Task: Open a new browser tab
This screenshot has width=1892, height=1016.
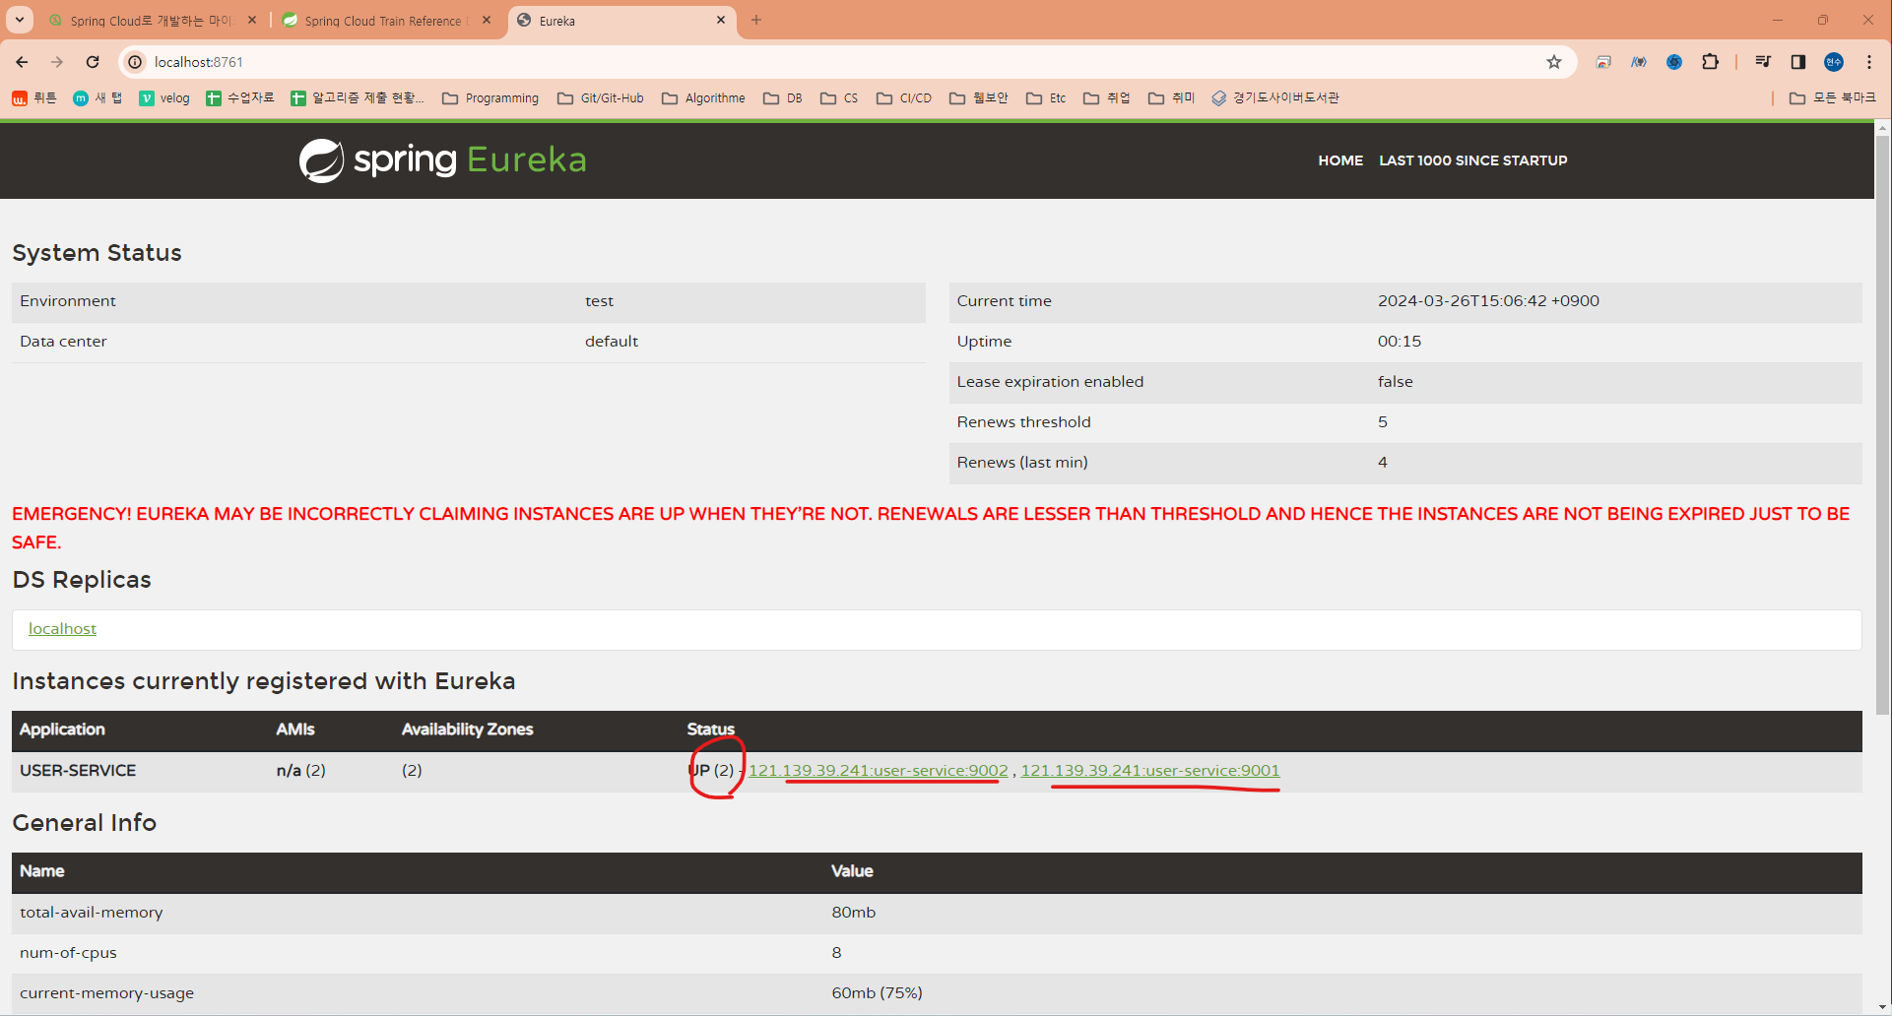Action: [x=756, y=20]
